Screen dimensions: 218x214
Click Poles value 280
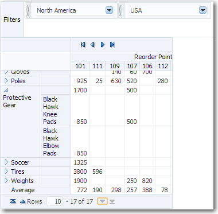coord(163,81)
